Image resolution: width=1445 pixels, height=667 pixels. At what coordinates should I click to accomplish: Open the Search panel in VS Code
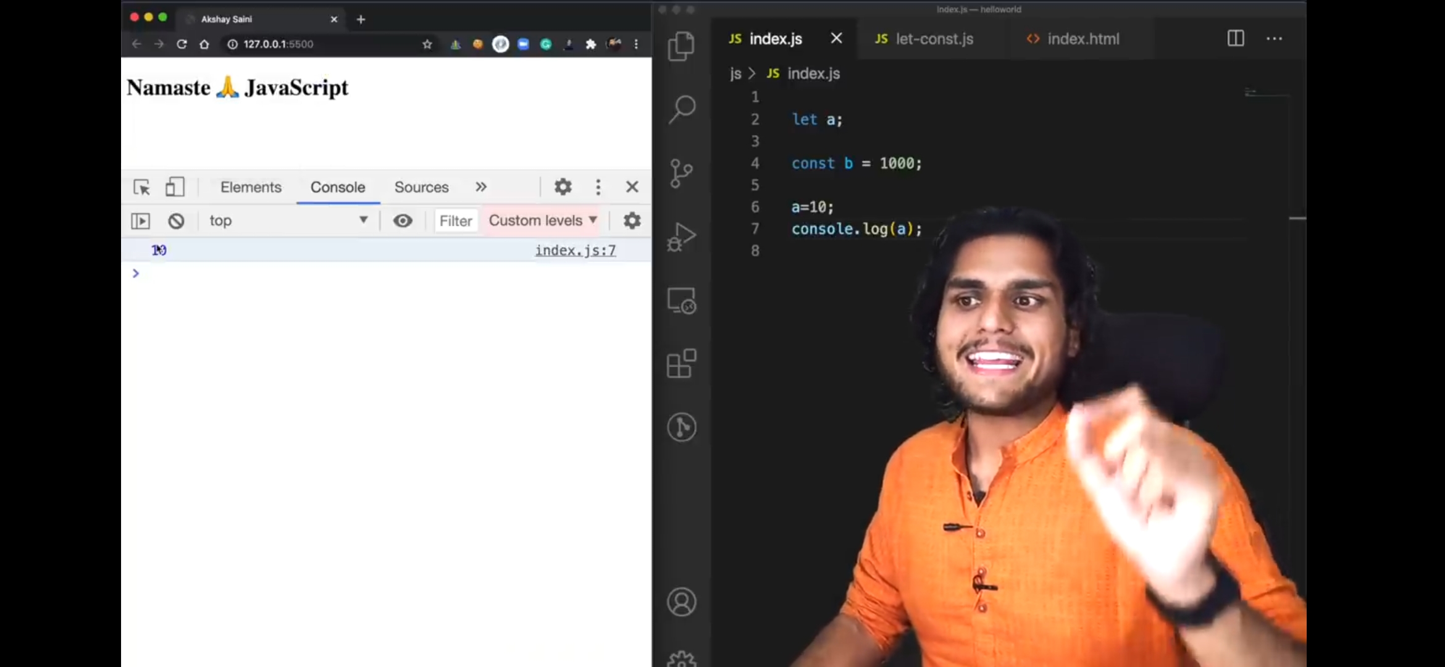[682, 109]
